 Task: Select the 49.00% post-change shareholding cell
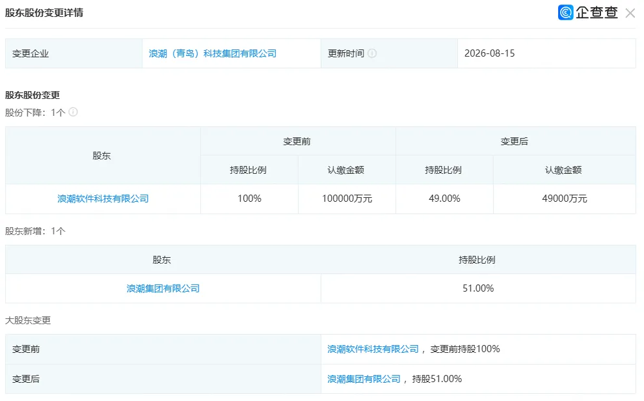click(444, 199)
